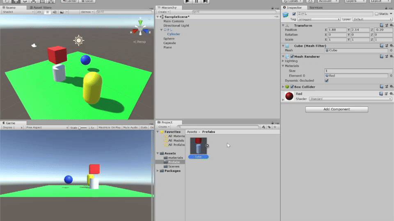Click the Transform component gear settings icon
394x221 pixels.
[391, 25]
